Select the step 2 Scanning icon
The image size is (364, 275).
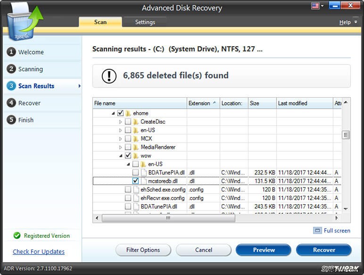pyautogui.click(x=11, y=69)
